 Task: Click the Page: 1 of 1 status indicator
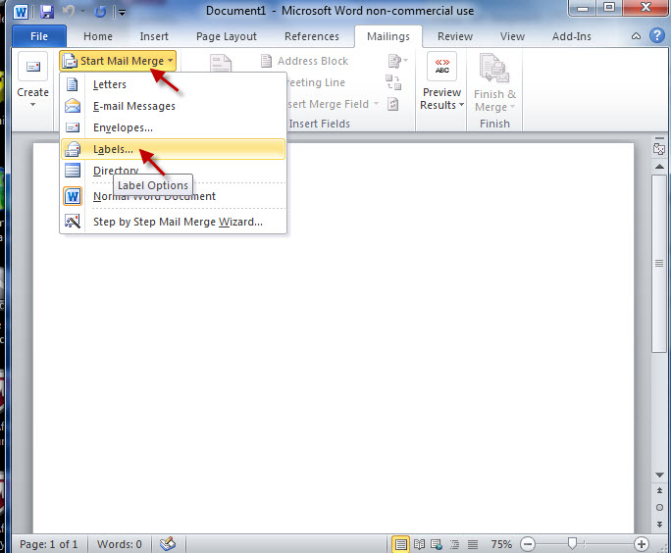click(49, 544)
